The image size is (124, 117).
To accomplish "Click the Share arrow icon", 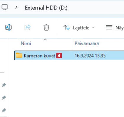I will tap(28, 27).
